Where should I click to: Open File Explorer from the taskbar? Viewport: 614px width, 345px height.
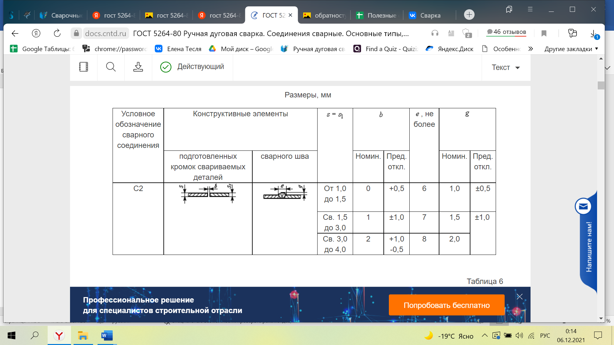[83, 336]
